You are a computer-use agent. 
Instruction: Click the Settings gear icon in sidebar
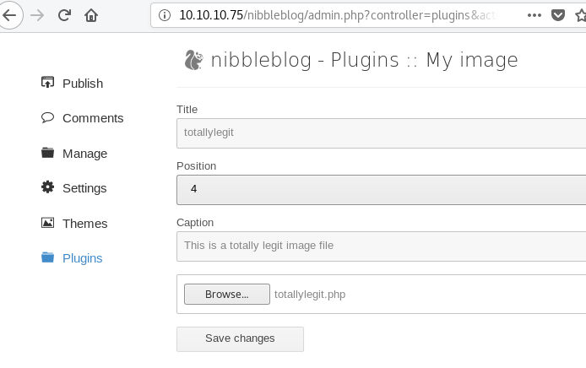coord(47,187)
